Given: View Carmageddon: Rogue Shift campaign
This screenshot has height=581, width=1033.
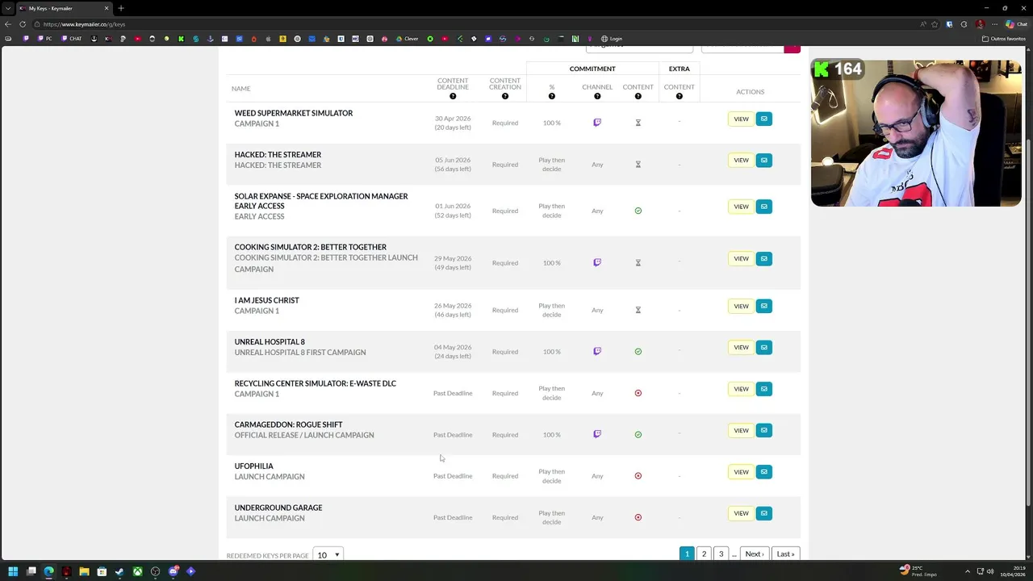Looking at the screenshot, I should 741,430.
